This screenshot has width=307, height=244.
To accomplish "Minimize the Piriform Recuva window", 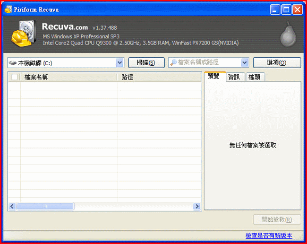I will pyautogui.click(x=275, y=9).
